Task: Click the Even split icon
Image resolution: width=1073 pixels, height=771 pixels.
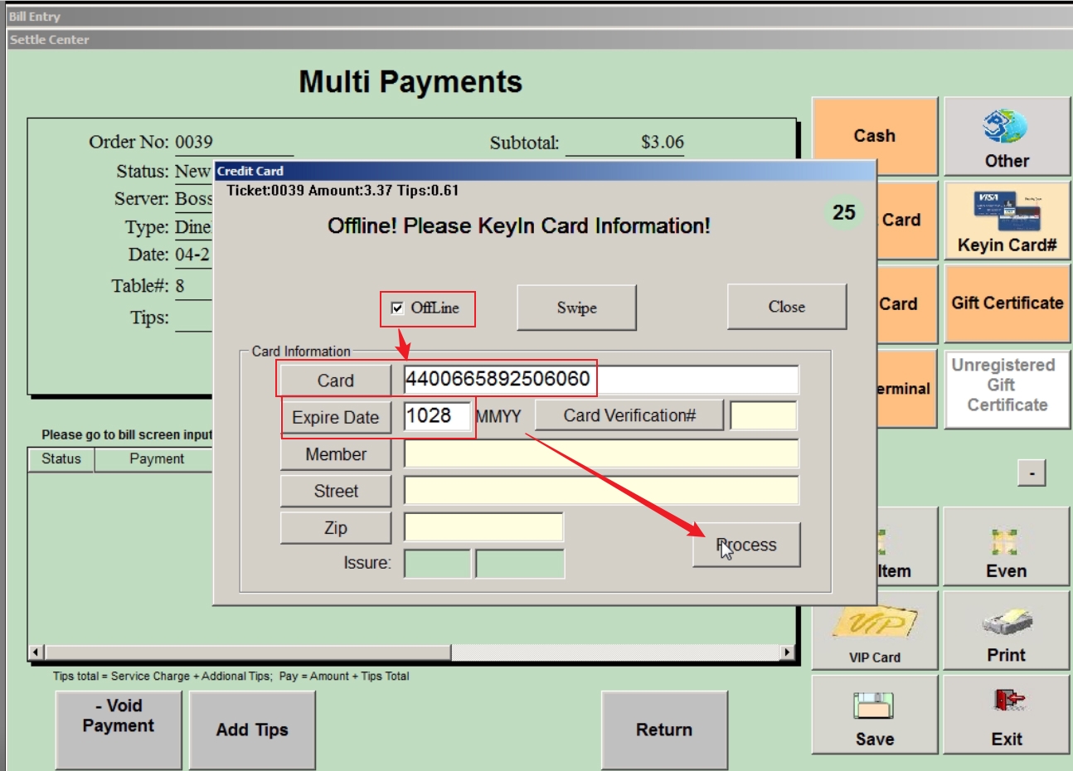Action: point(1005,542)
